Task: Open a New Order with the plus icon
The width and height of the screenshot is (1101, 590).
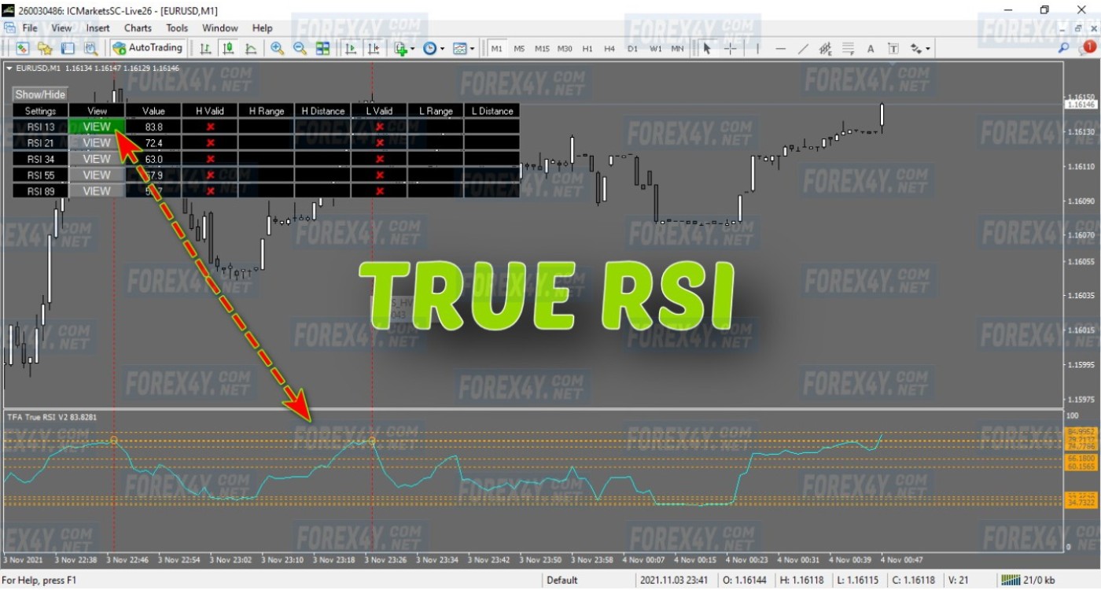Action: pos(401,48)
